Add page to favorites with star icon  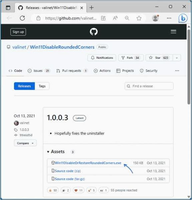tap(139, 18)
